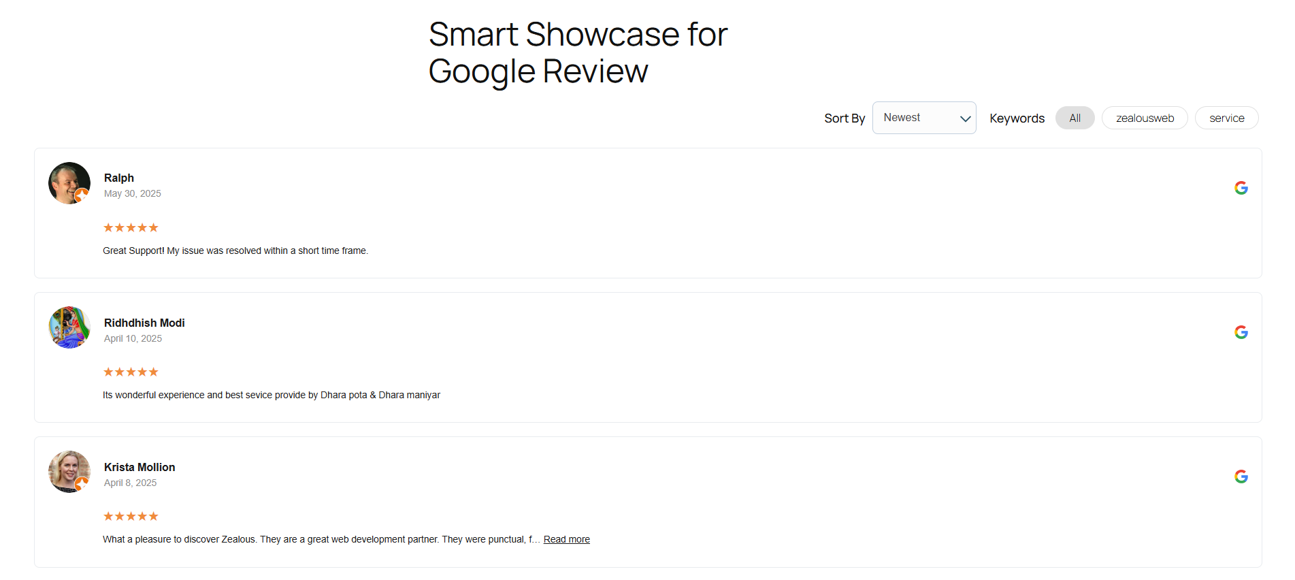Image resolution: width=1295 pixels, height=580 pixels.
Task: Select the All keyword filter
Action: coord(1075,118)
